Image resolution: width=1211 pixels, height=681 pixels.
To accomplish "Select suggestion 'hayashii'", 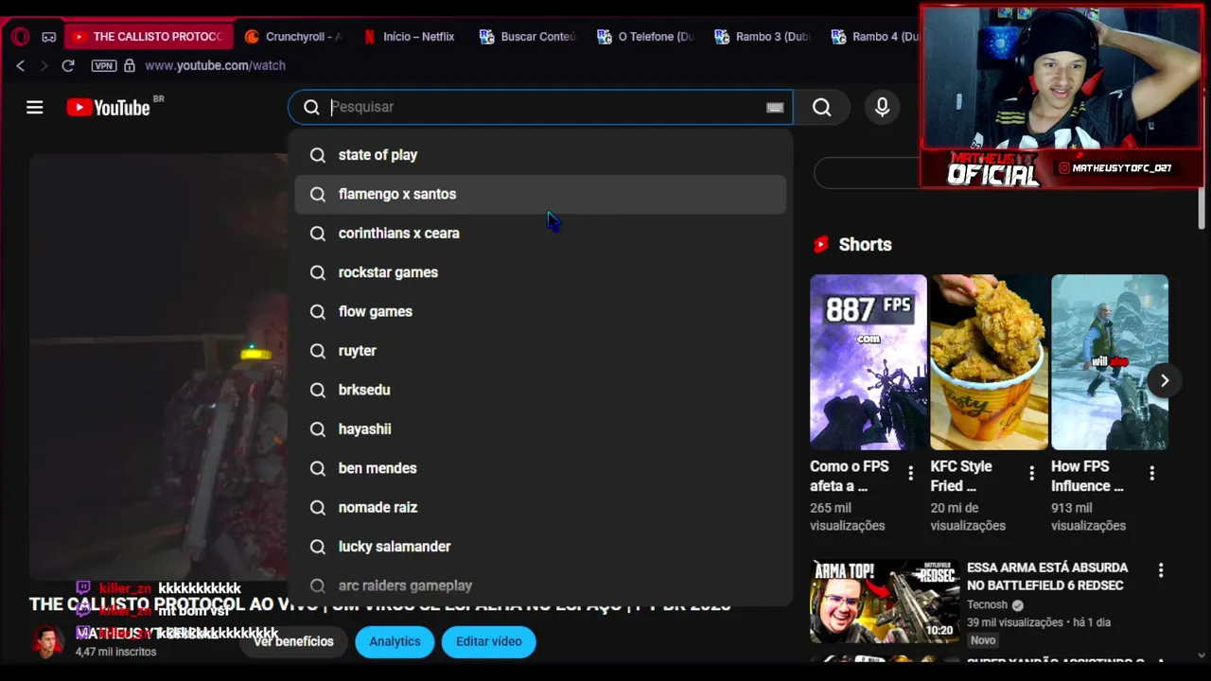I will 540,429.
